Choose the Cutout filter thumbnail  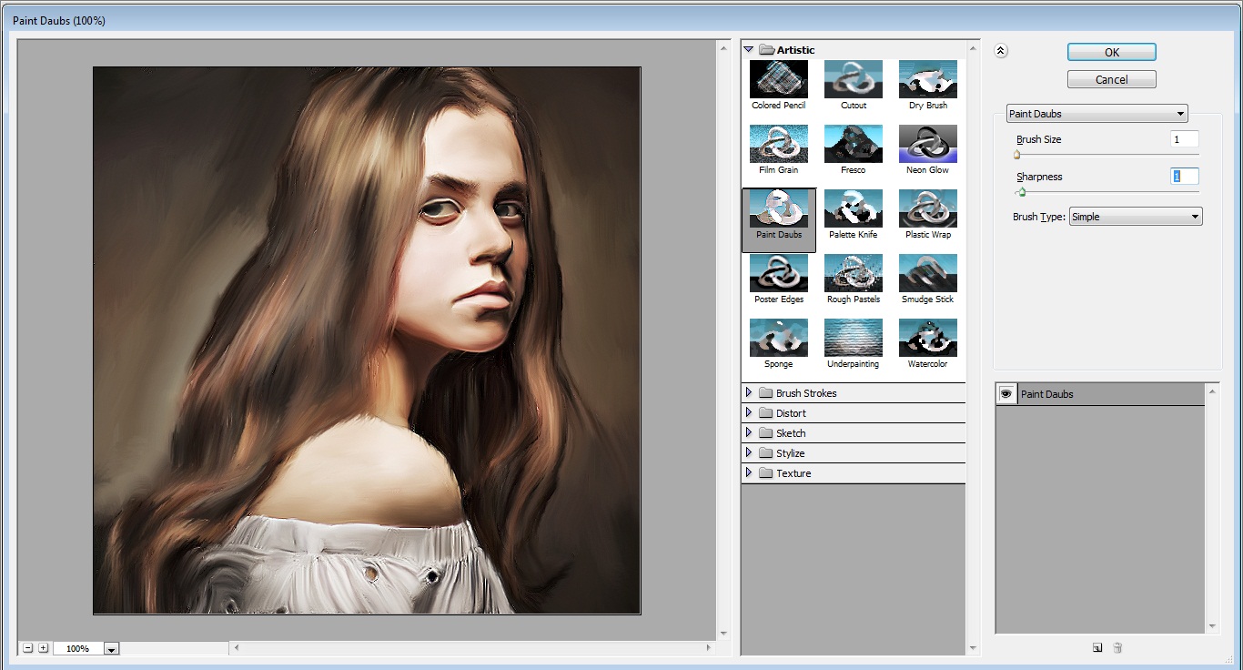pyautogui.click(x=853, y=80)
